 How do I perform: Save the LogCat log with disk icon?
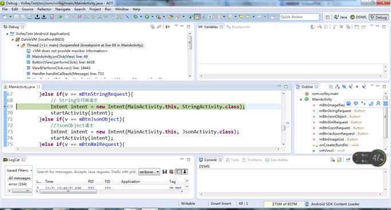pyautogui.click(x=164, y=172)
